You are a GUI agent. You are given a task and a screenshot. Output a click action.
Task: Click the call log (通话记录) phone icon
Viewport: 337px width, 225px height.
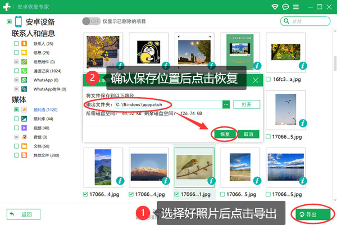coord(24,71)
